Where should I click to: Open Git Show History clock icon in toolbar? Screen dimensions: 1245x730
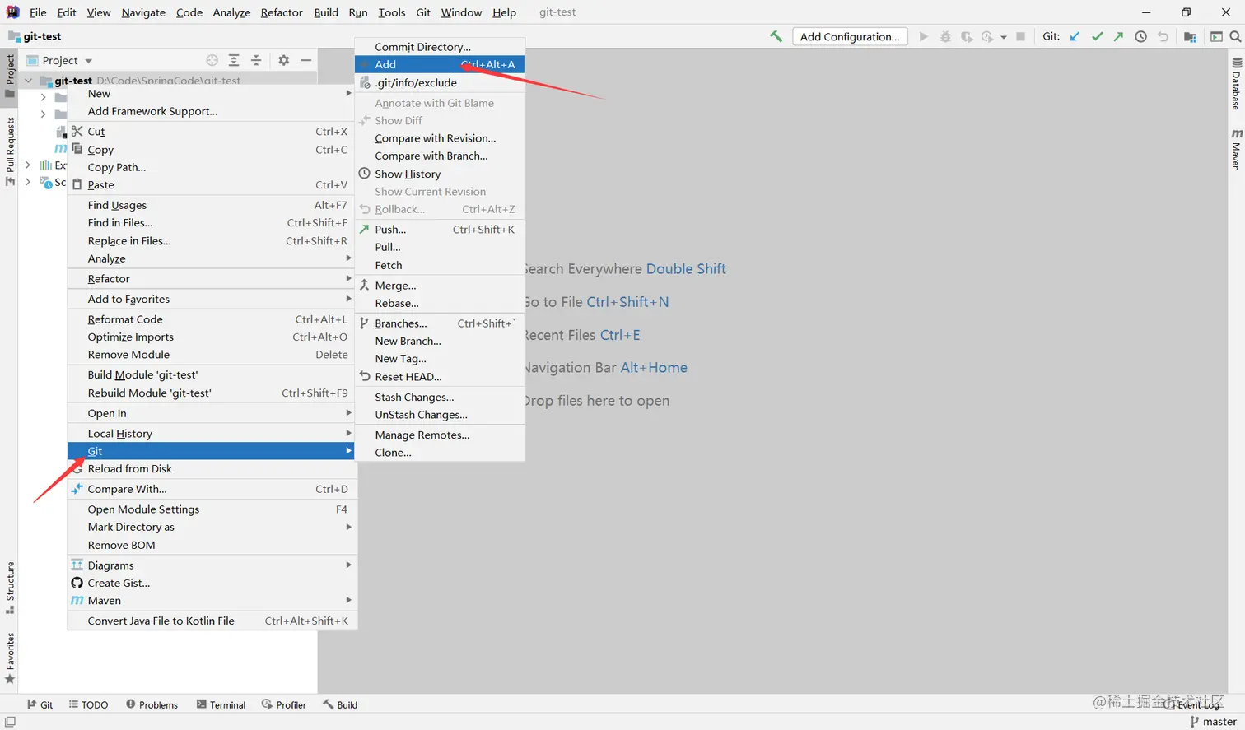(1140, 36)
